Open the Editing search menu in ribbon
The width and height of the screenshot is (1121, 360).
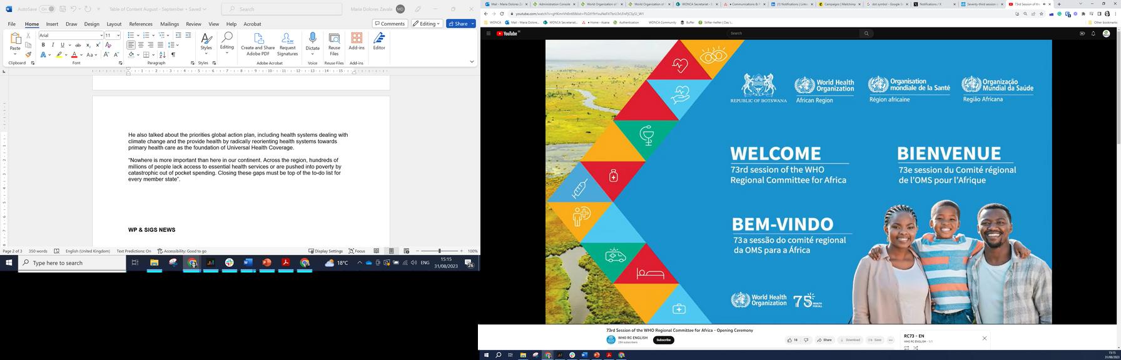226,43
